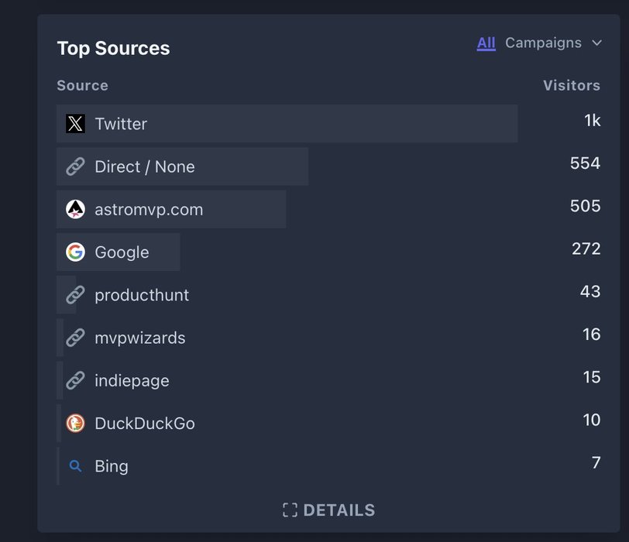
Task: Click the producthunt source name
Action: coord(142,295)
